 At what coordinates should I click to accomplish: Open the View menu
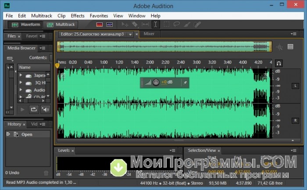click(118, 16)
